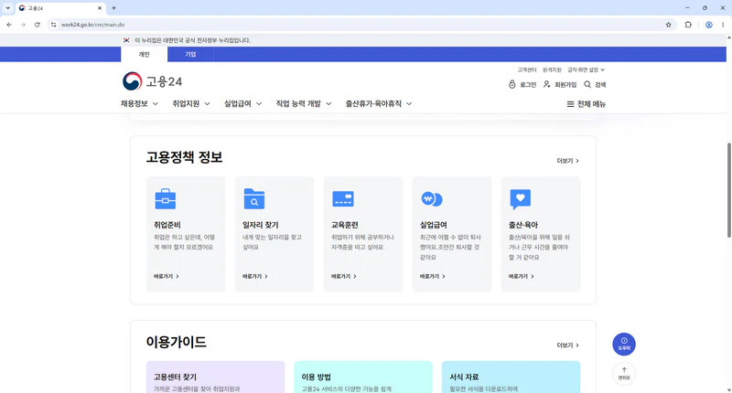Click 바로가기 under 취업준비
The height and width of the screenshot is (393, 732).
167,276
